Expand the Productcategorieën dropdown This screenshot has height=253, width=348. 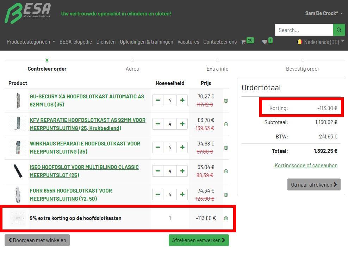(31, 42)
